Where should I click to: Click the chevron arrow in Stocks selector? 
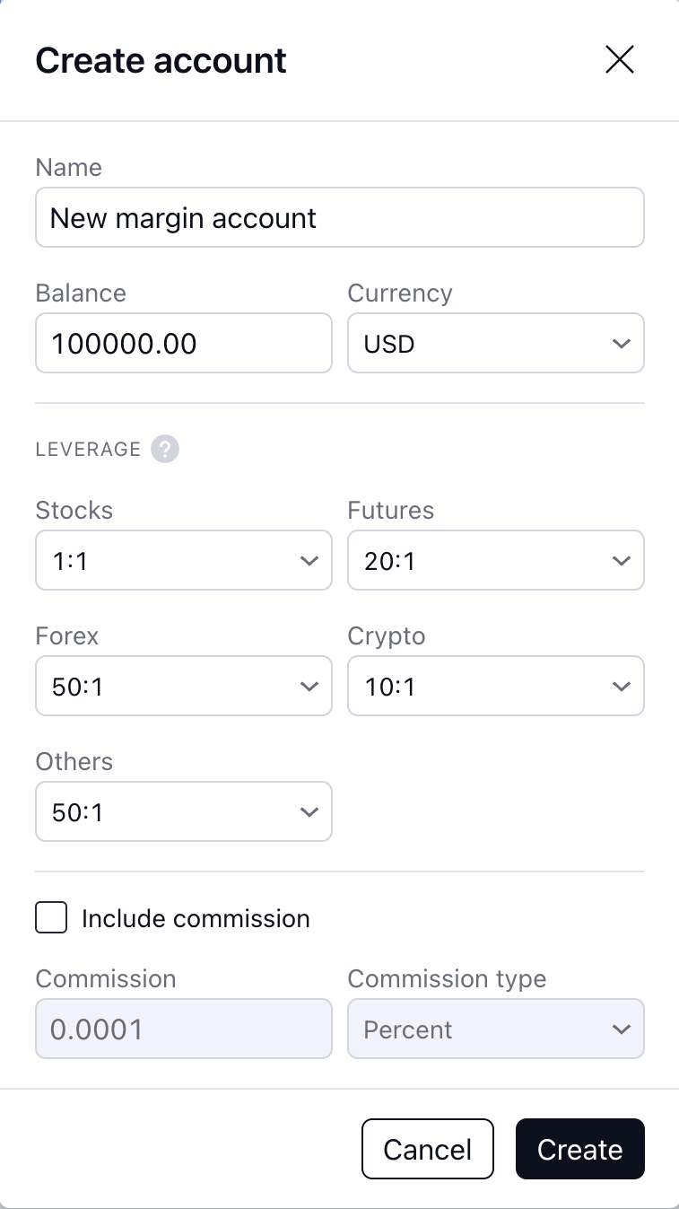pyautogui.click(x=309, y=561)
